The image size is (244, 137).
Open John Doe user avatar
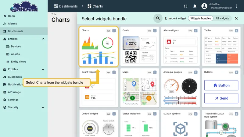pos(204,6)
